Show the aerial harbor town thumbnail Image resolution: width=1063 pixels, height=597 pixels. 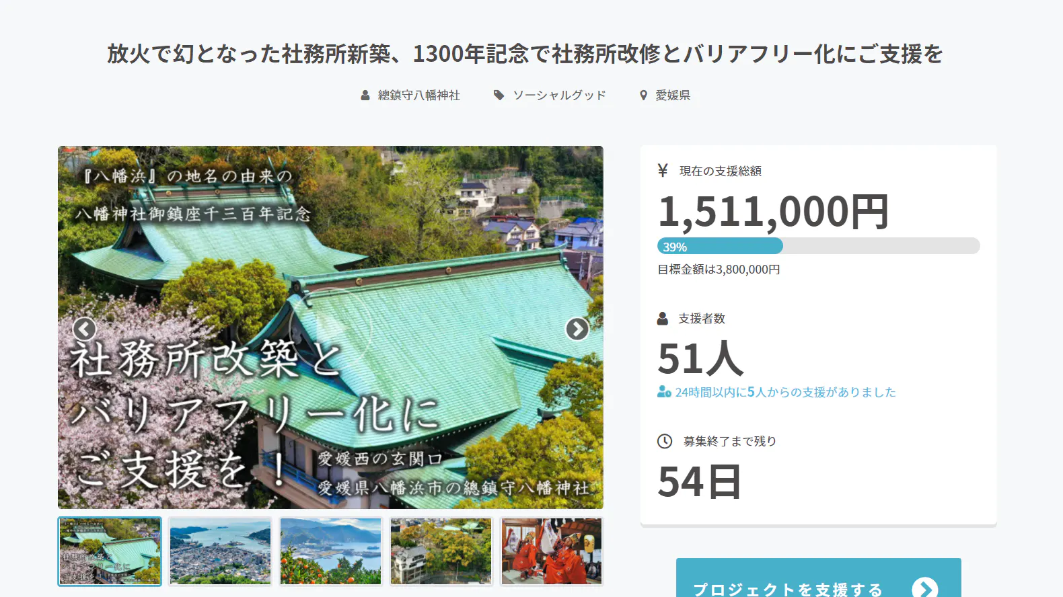tap(220, 551)
